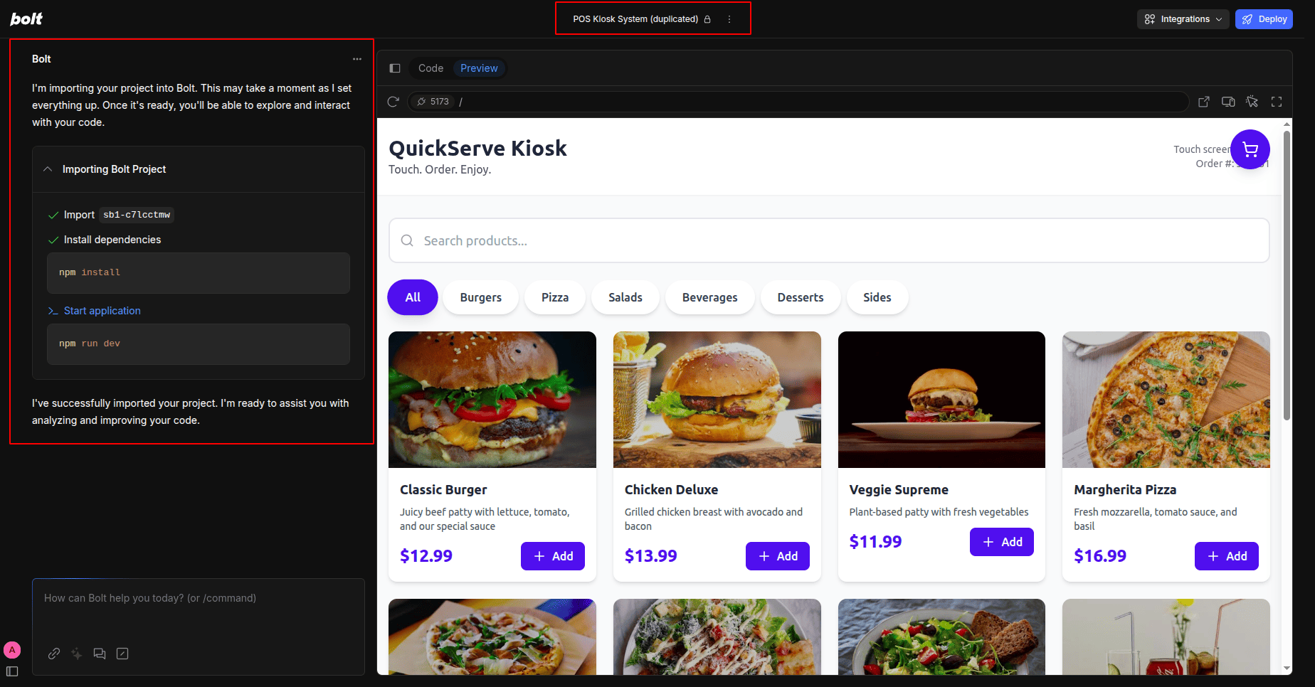This screenshot has height=687, width=1315.
Task: Add Veggie Supreme to the cart
Action: 1002,542
